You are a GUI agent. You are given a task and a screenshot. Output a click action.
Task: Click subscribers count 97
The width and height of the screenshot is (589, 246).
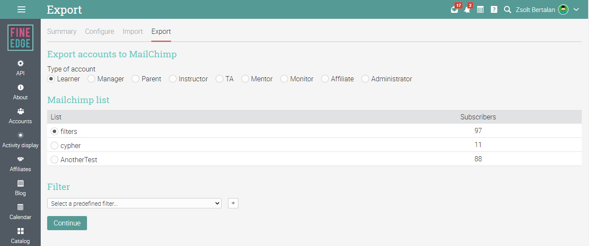point(478,130)
